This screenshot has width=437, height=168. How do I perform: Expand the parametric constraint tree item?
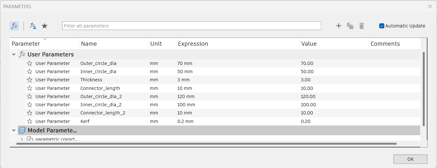(22, 139)
